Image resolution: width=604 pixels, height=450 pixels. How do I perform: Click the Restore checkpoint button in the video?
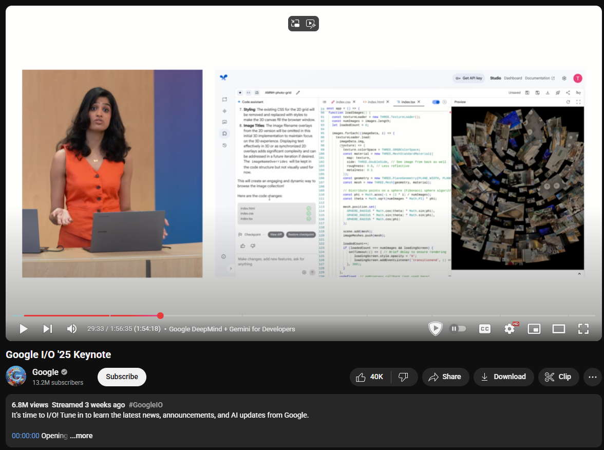pos(301,235)
